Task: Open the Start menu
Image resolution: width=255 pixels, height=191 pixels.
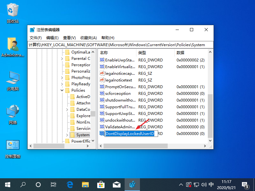Action: click(x=7, y=184)
